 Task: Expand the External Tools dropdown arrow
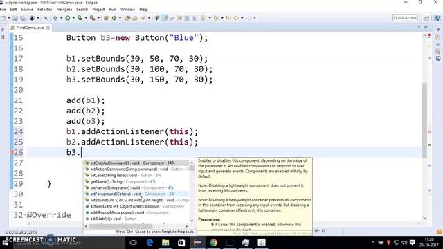98,18
